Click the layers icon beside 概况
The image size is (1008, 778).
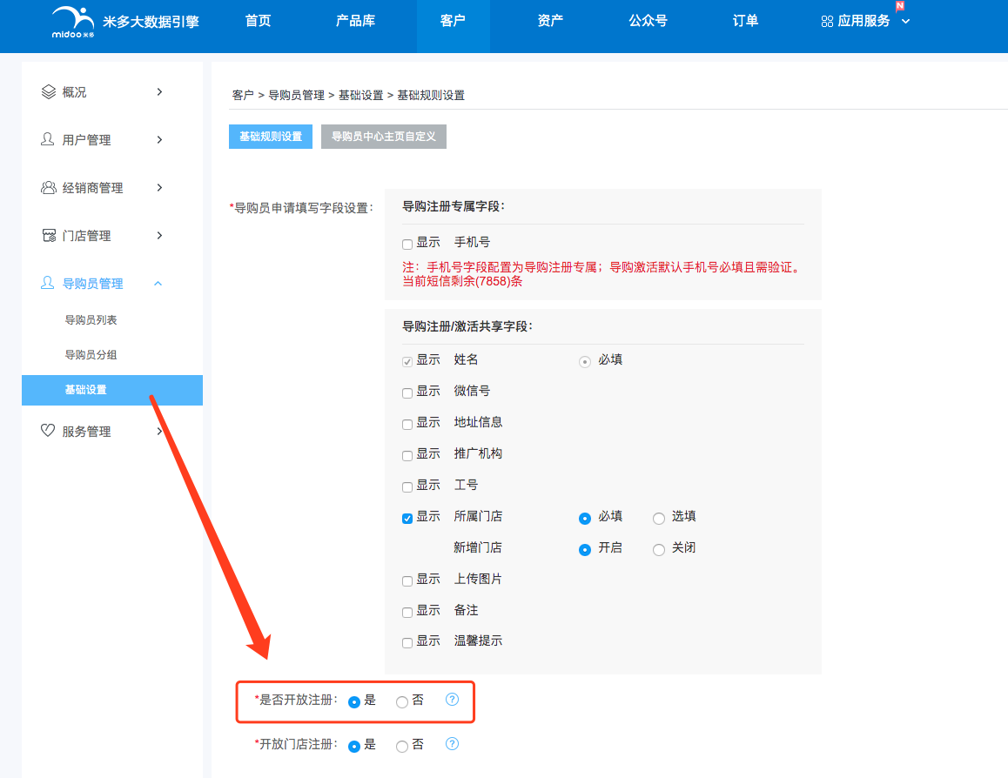coord(48,91)
